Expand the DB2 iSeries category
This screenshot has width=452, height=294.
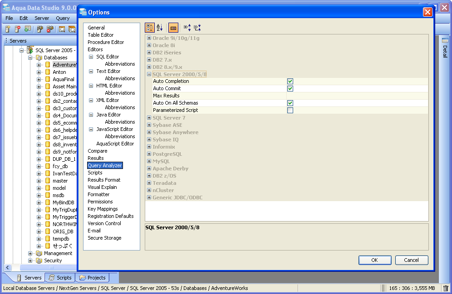point(149,53)
